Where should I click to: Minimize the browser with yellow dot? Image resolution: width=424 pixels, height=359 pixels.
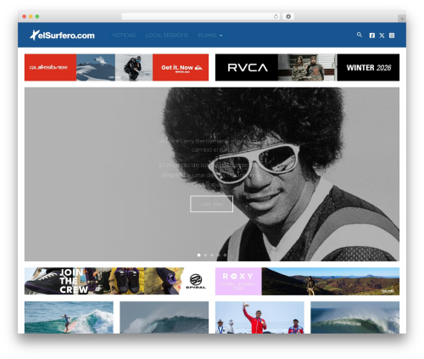[x=31, y=16]
